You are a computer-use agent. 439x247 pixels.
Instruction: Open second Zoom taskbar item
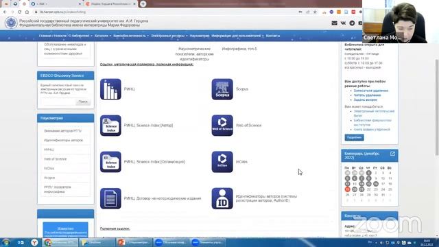pyautogui.click(x=208, y=242)
